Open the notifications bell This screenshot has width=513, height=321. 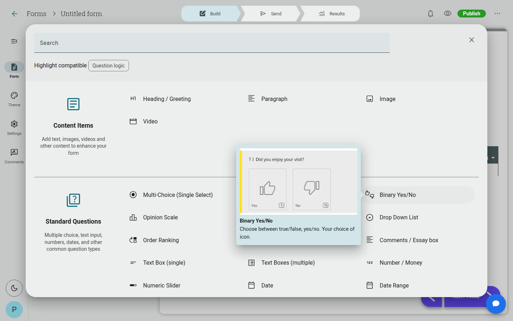coord(430,14)
